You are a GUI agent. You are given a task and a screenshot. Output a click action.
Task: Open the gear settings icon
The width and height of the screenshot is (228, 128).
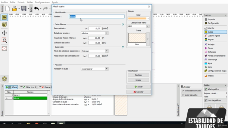4,79
